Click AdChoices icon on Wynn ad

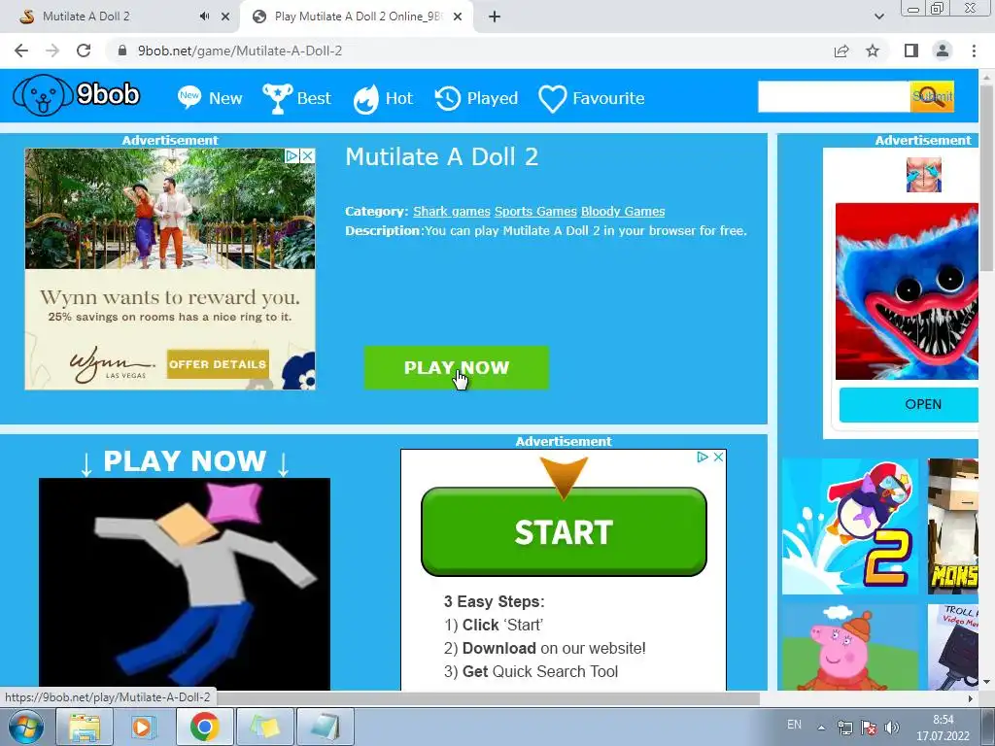pyautogui.click(x=292, y=156)
